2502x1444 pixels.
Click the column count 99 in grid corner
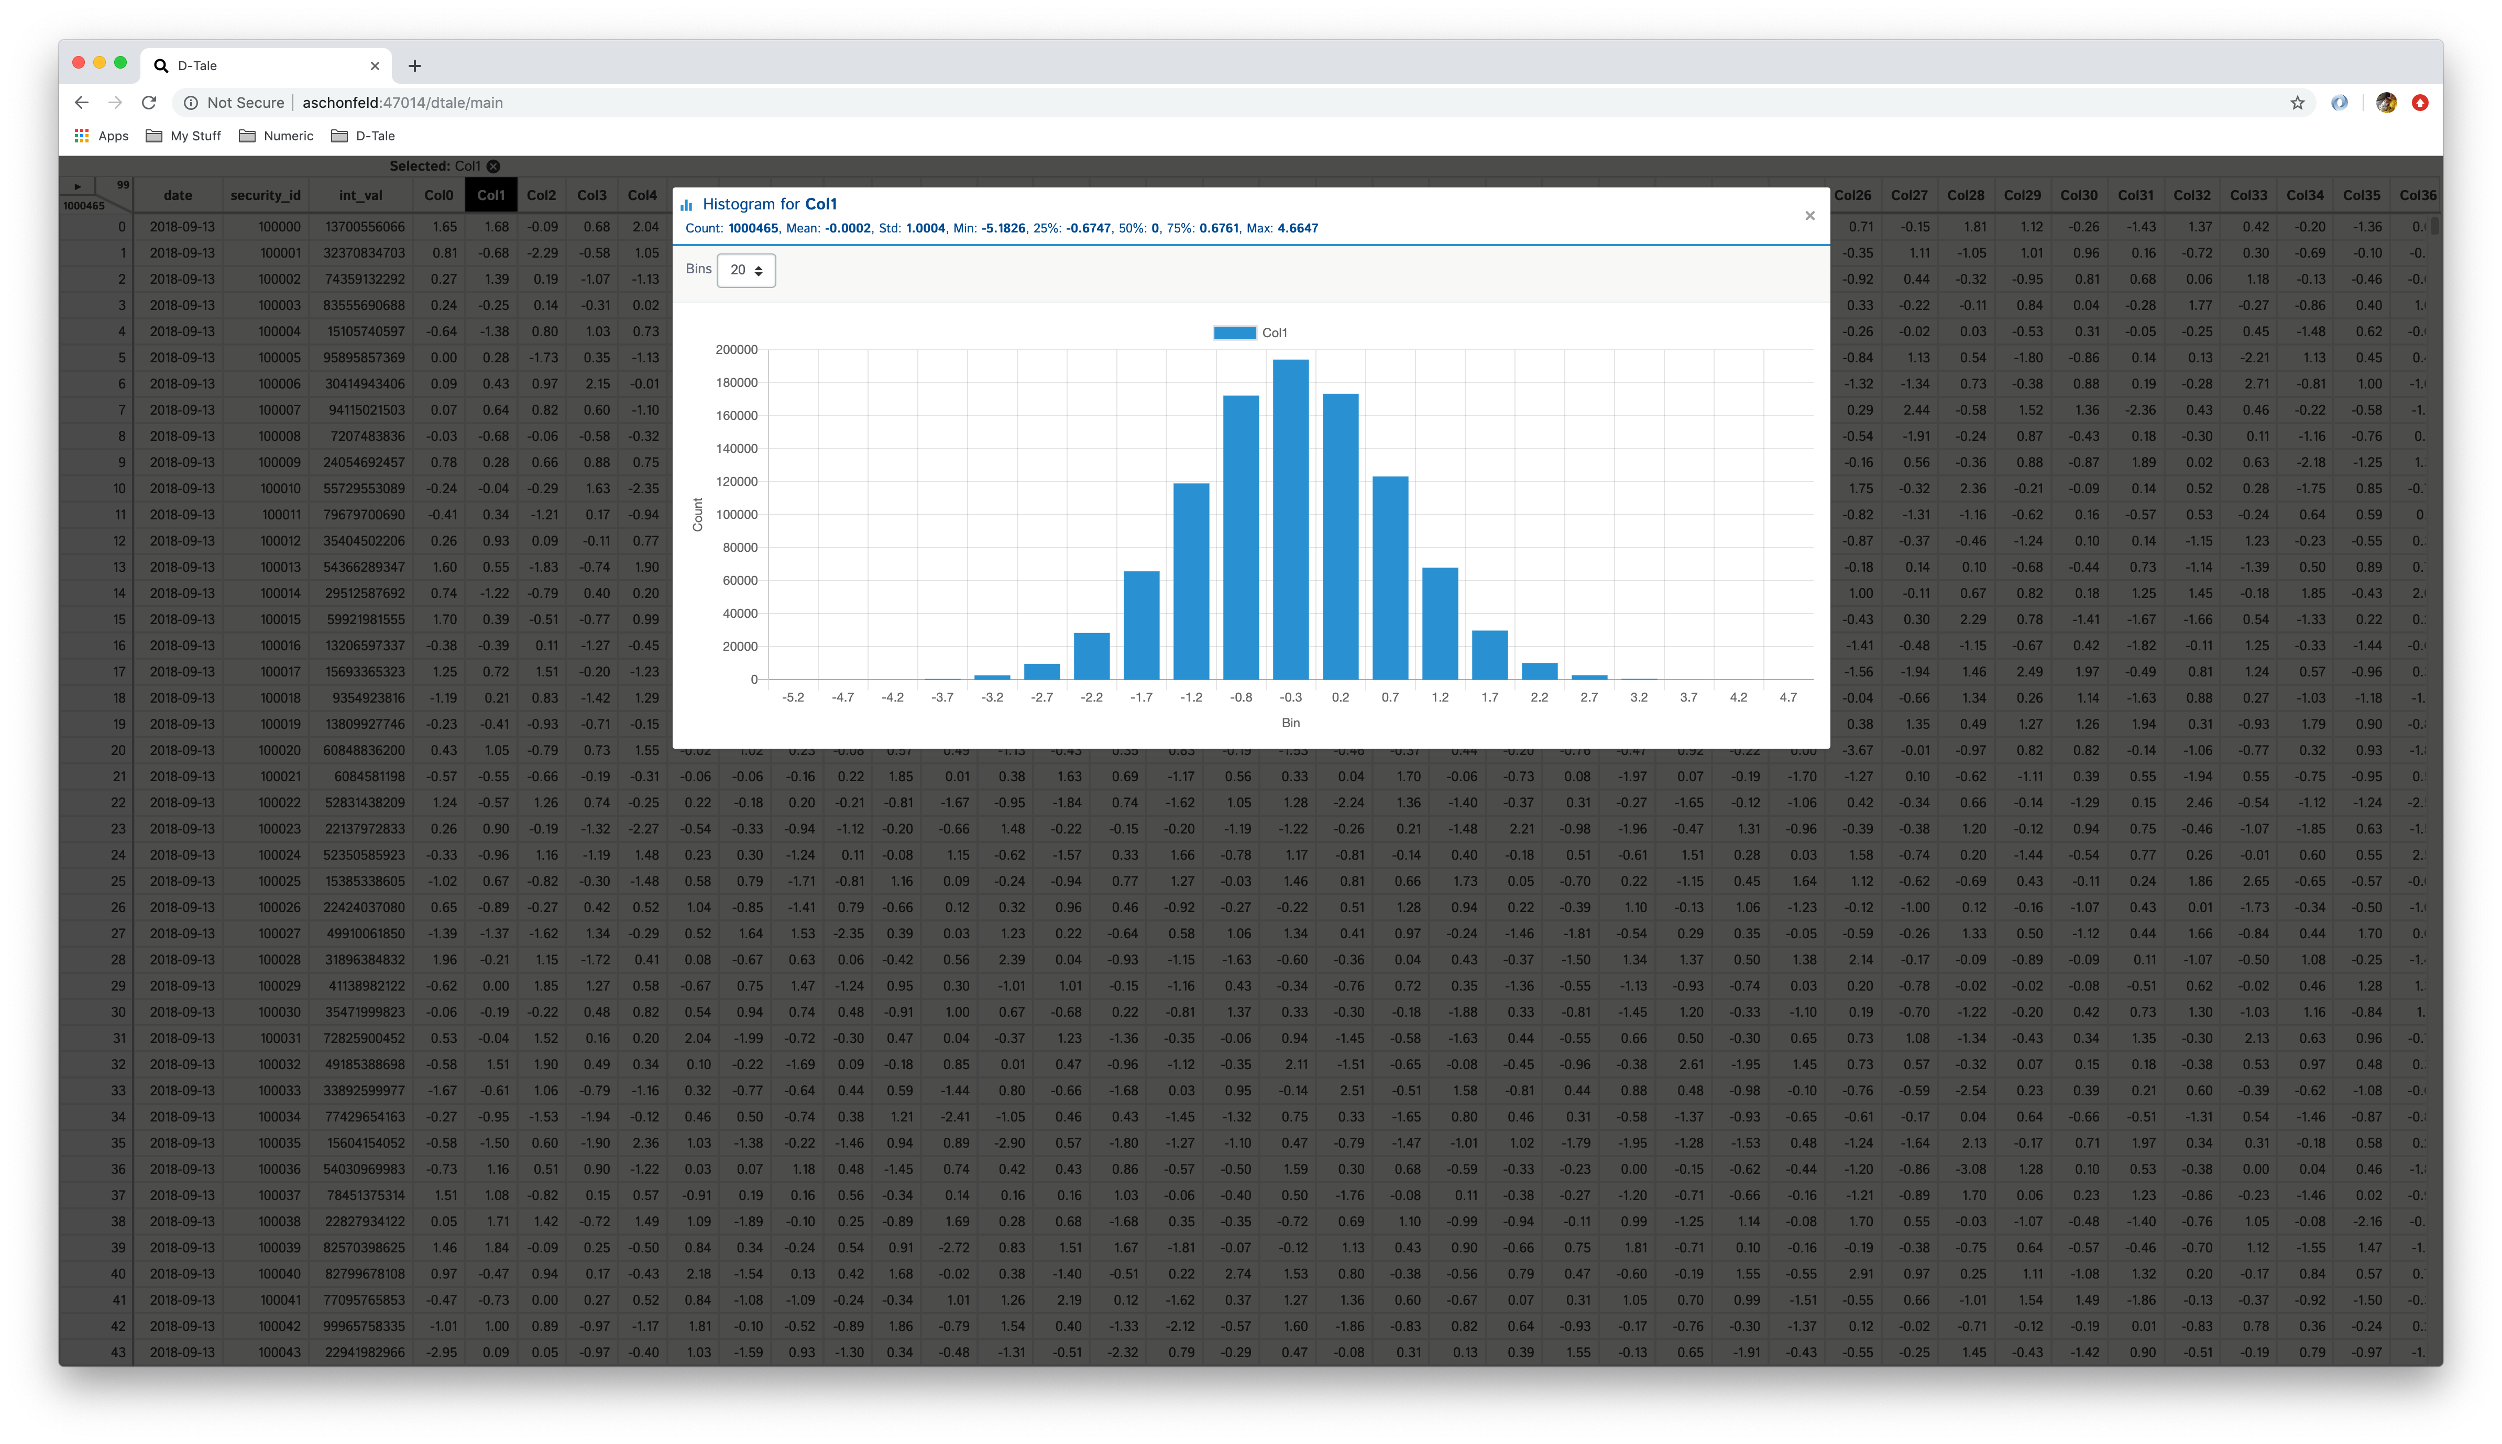point(122,184)
